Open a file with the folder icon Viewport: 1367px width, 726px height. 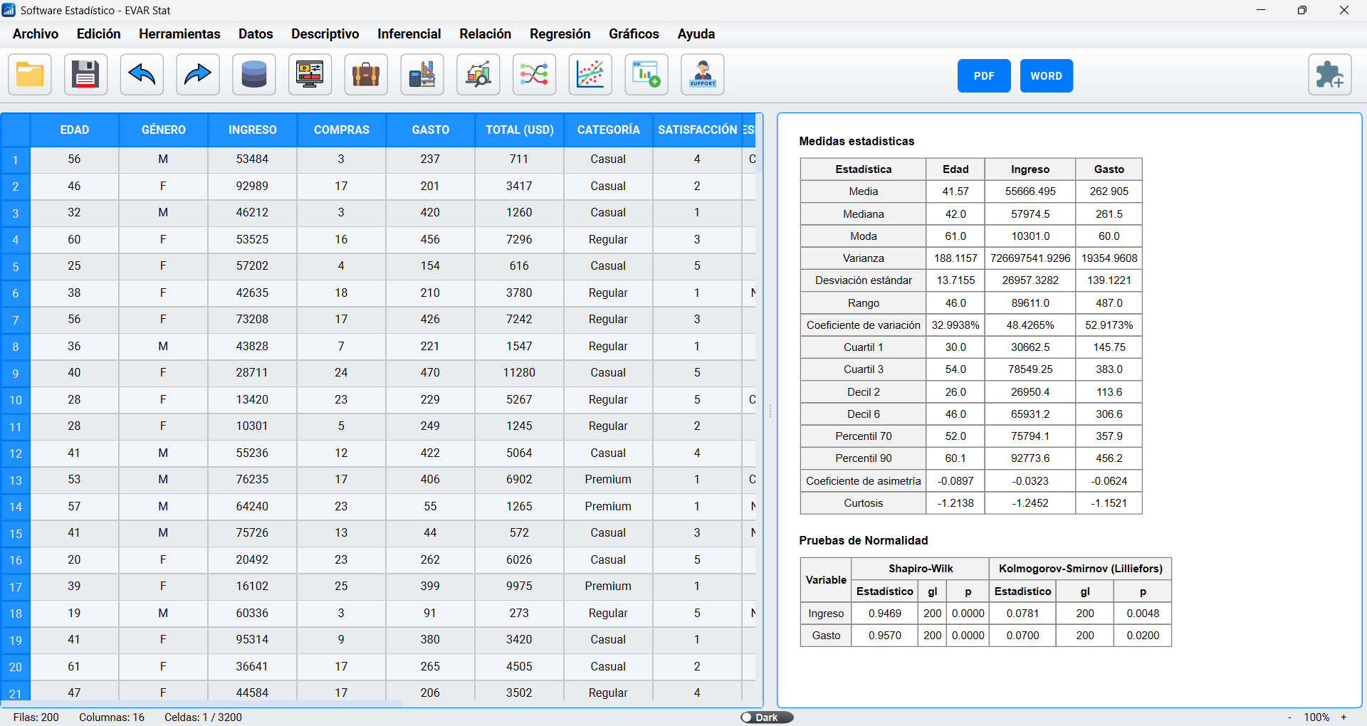[30, 75]
